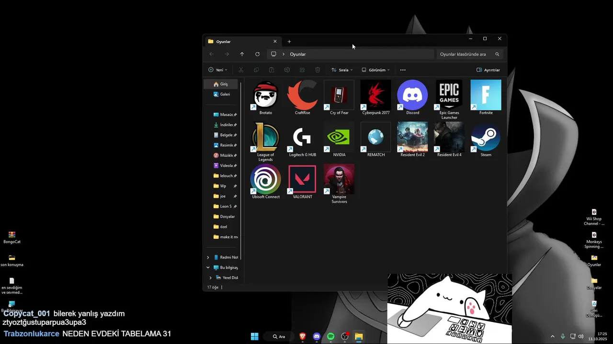Open the three-dots more options menu
Screen dimensions: 613x344
[x=403, y=70]
